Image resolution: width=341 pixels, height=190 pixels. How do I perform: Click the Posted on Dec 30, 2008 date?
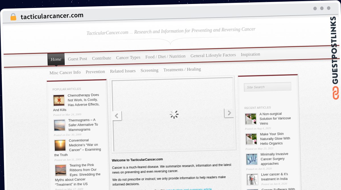tap(68, 135)
